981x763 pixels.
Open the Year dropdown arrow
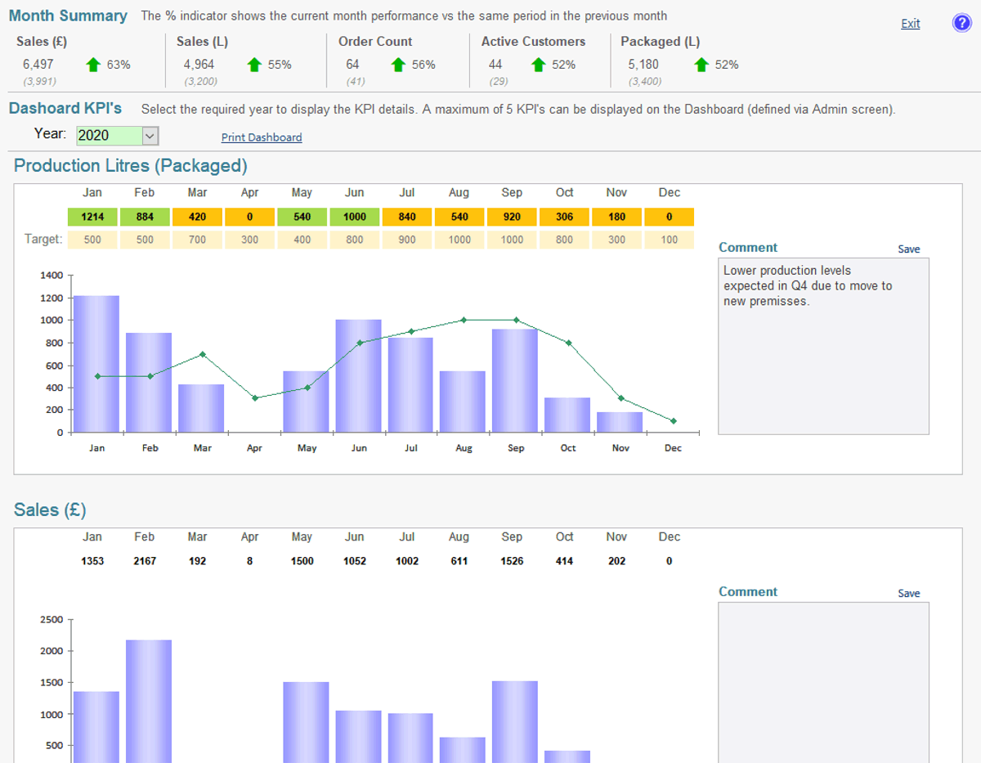pos(150,136)
